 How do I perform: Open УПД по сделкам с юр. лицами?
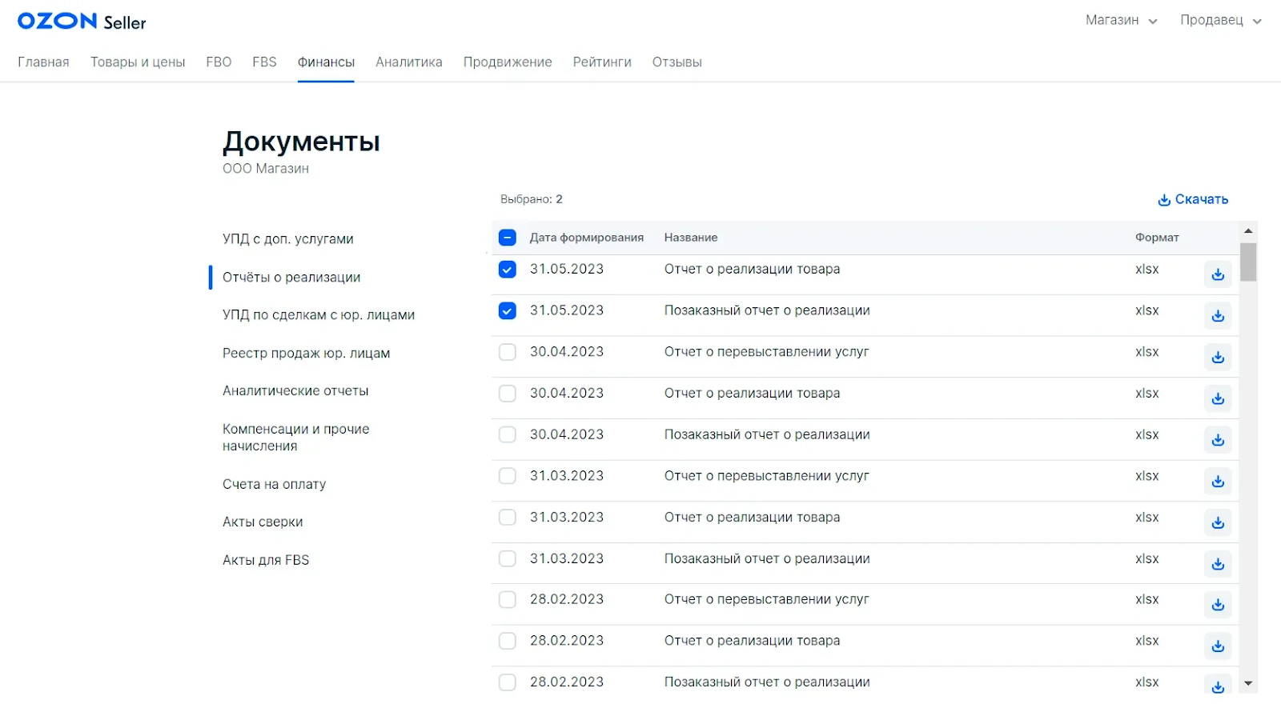pyautogui.click(x=319, y=315)
